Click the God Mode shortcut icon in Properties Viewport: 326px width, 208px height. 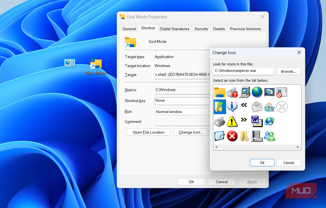click(x=130, y=42)
